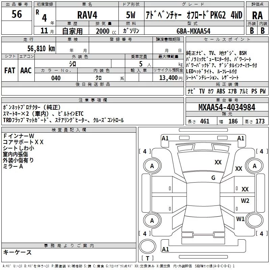Click the model code "6BA-MXAA54"

tap(193, 31)
